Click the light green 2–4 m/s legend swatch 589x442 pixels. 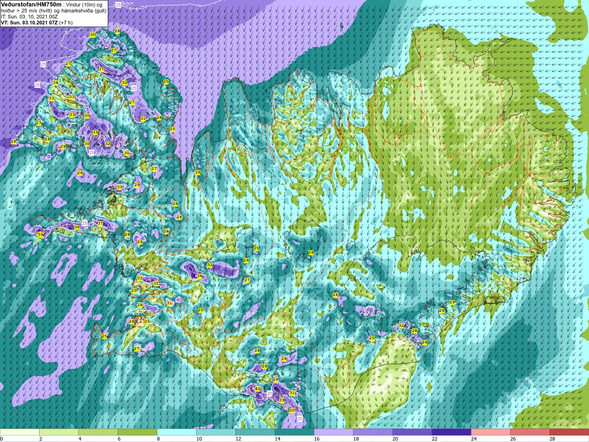59,432
